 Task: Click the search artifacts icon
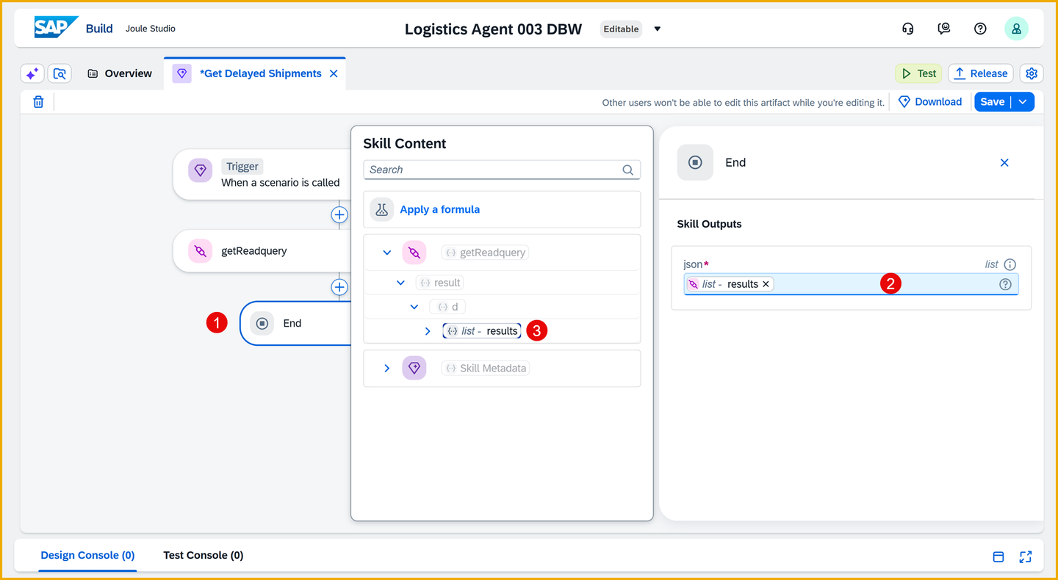[60, 73]
